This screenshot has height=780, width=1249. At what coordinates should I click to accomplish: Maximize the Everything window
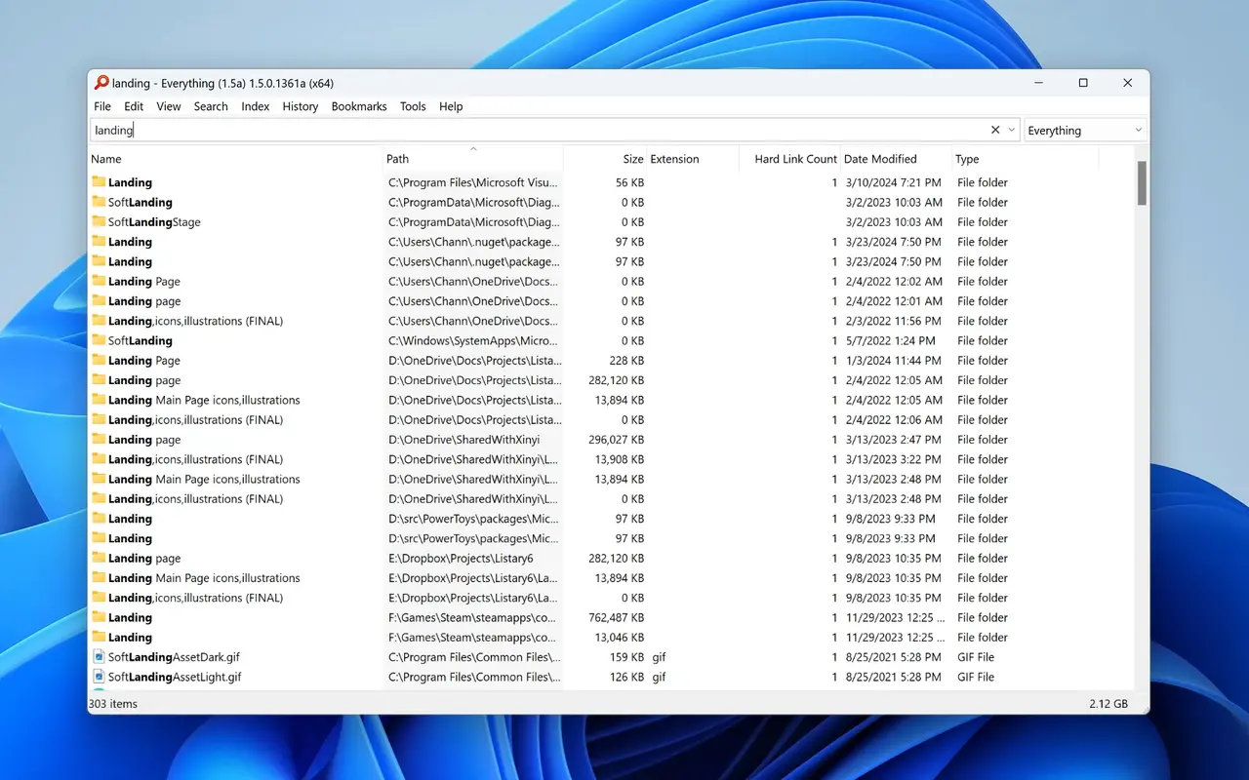click(x=1083, y=83)
